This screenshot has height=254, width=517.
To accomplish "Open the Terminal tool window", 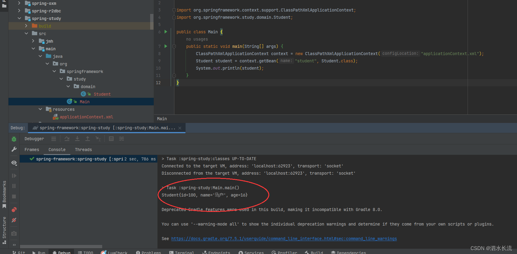I will [181, 252].
